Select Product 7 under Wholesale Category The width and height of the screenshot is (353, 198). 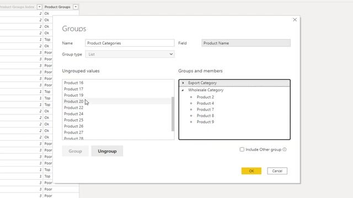205,109
